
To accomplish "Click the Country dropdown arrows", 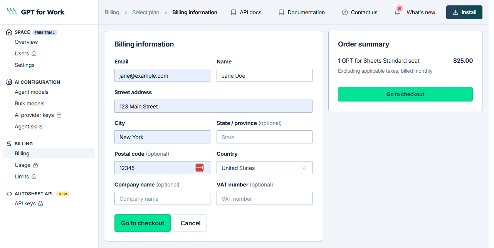I will click(x=304, y=168).
